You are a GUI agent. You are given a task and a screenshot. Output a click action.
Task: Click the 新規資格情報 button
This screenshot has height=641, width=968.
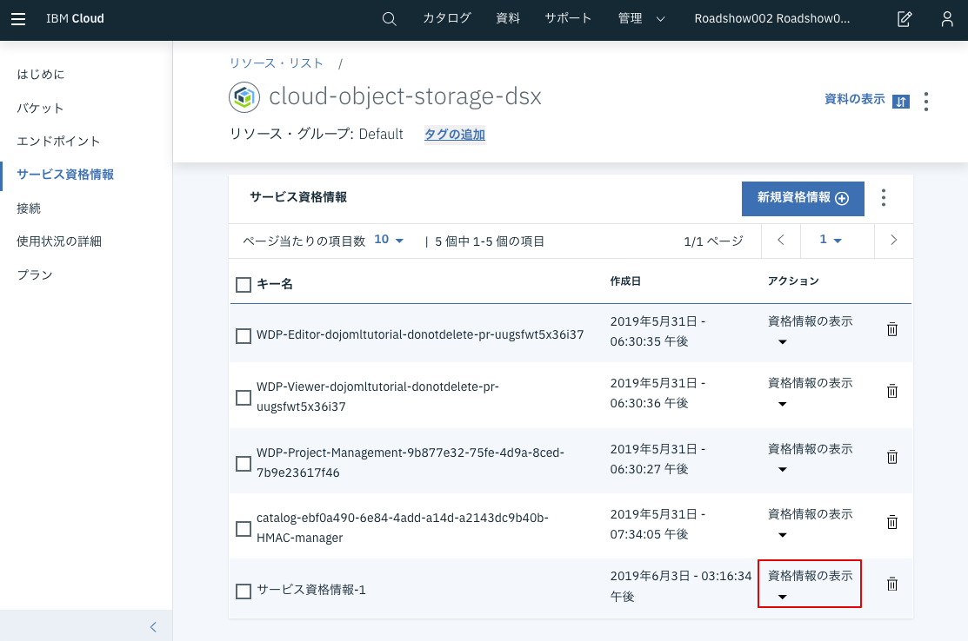coord(803,198)
